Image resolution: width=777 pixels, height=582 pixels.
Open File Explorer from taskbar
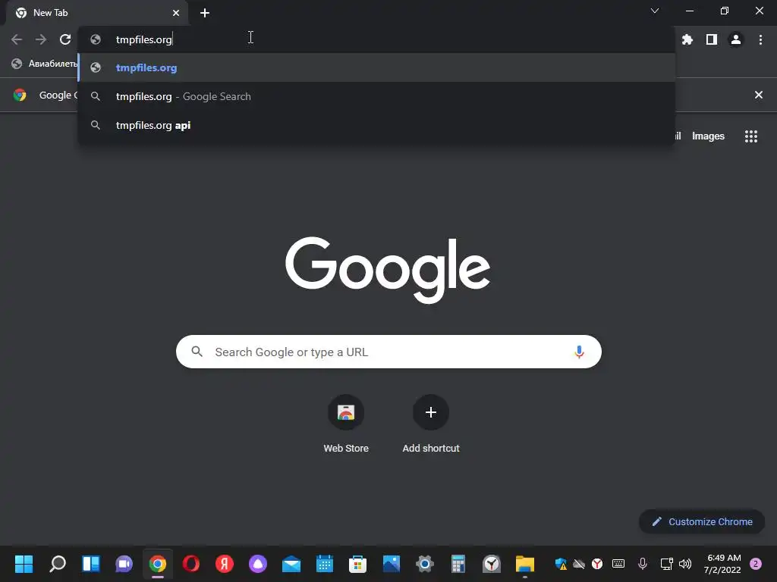[x=525, y=564]
